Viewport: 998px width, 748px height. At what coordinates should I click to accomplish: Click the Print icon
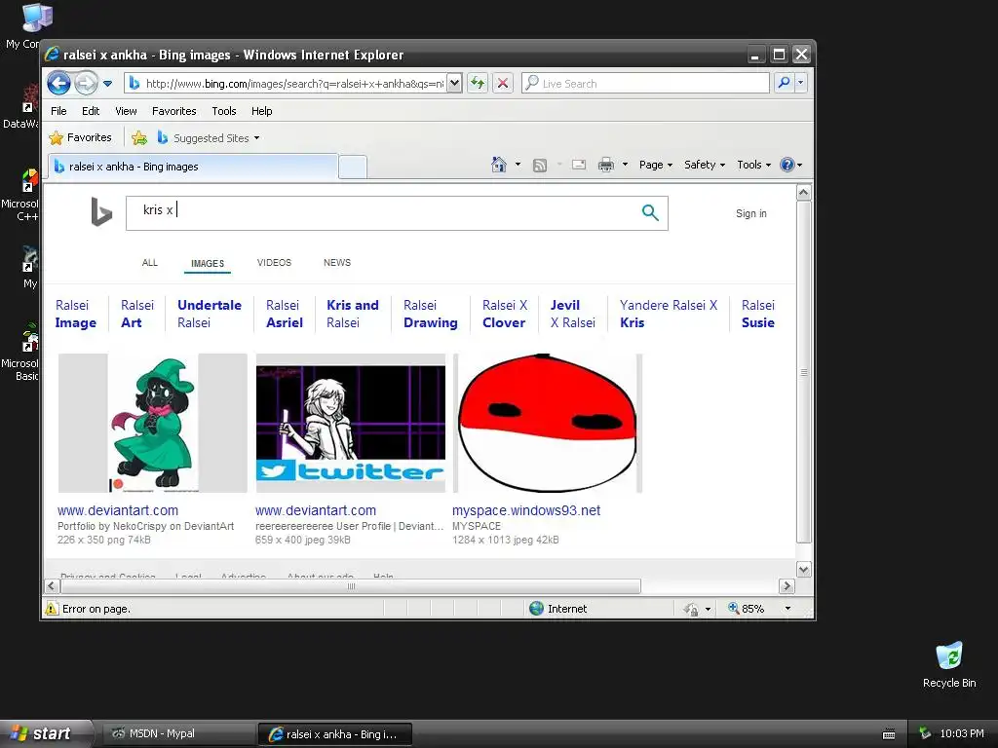tap(606, 166)
